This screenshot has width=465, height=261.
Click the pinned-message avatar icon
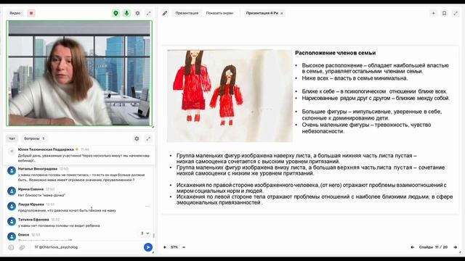(12, 152)
